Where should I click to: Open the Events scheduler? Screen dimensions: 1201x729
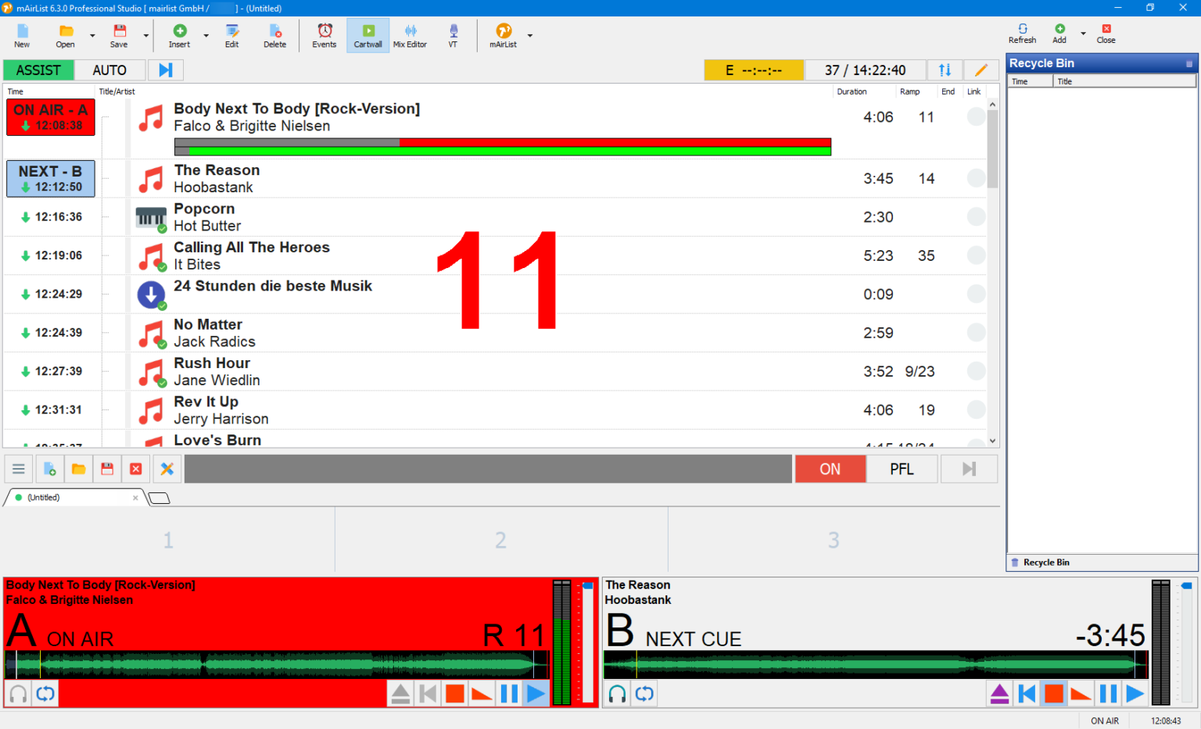(x=324, y=35)
